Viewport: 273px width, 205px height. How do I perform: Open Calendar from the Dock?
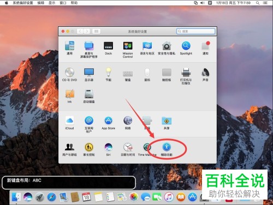tap(87, 197)
